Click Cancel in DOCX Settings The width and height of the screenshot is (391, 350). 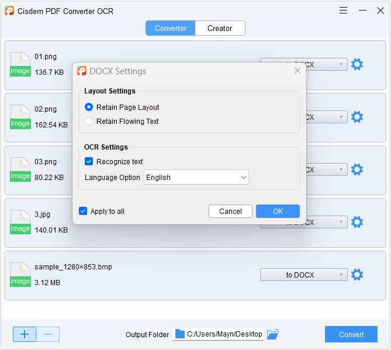click(230, 212)
